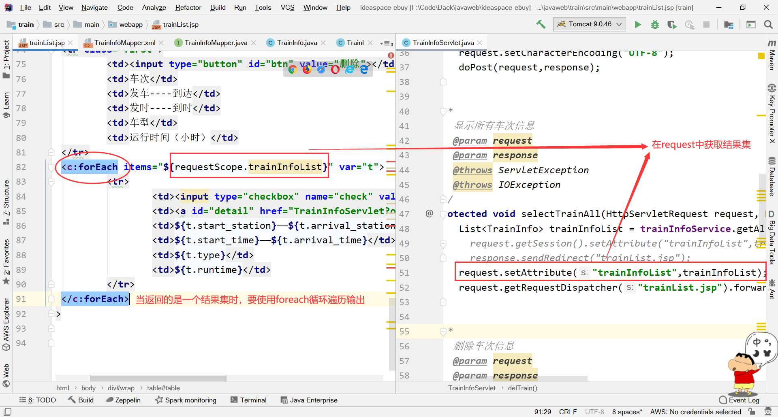
Task: Open the TODO tool window
Action: (x=38, y=400)
